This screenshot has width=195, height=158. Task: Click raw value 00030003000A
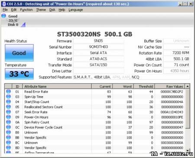pyautogui.click(x=172, y=143)
